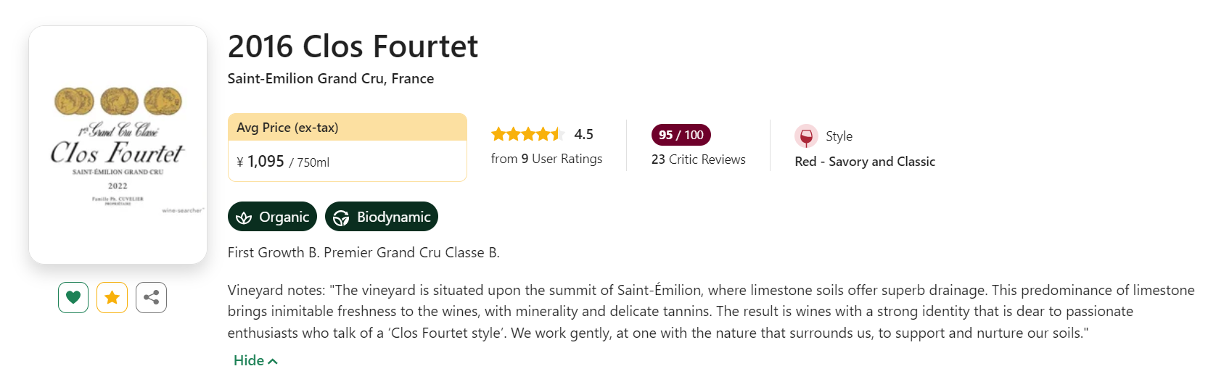
Task: Click the Avg Price (ex-tax) header
Action: pyautogui.click(x=287, y=128)
